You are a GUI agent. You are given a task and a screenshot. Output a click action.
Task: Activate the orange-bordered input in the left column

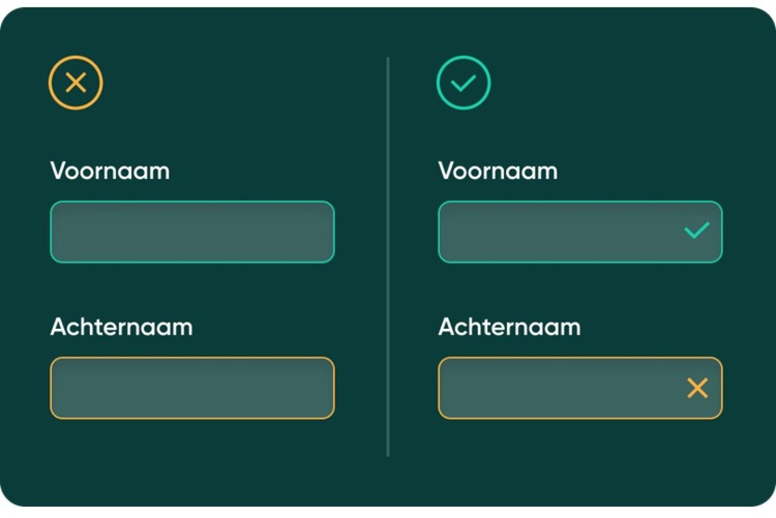click(x=192, y=388)
